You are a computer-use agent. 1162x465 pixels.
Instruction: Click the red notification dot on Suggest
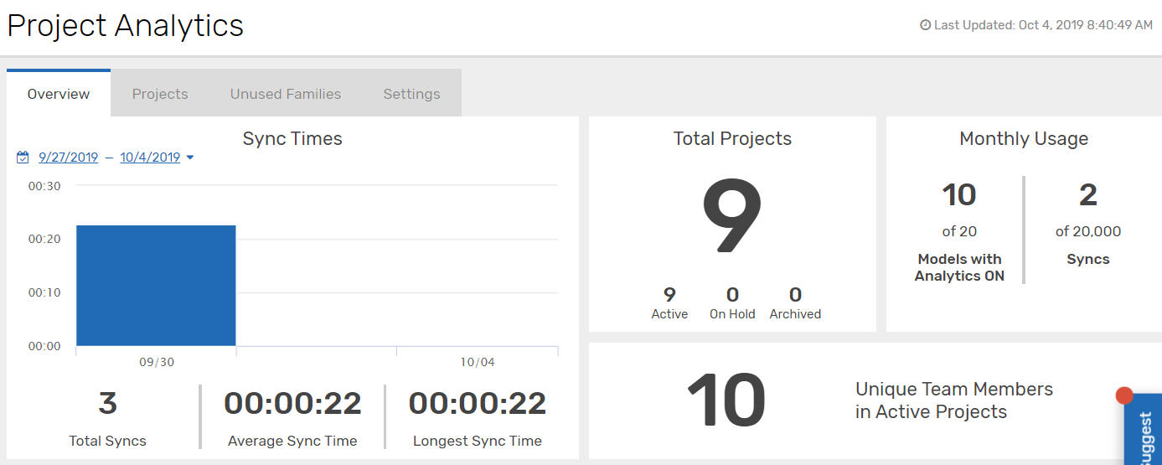click(1124, 395)
